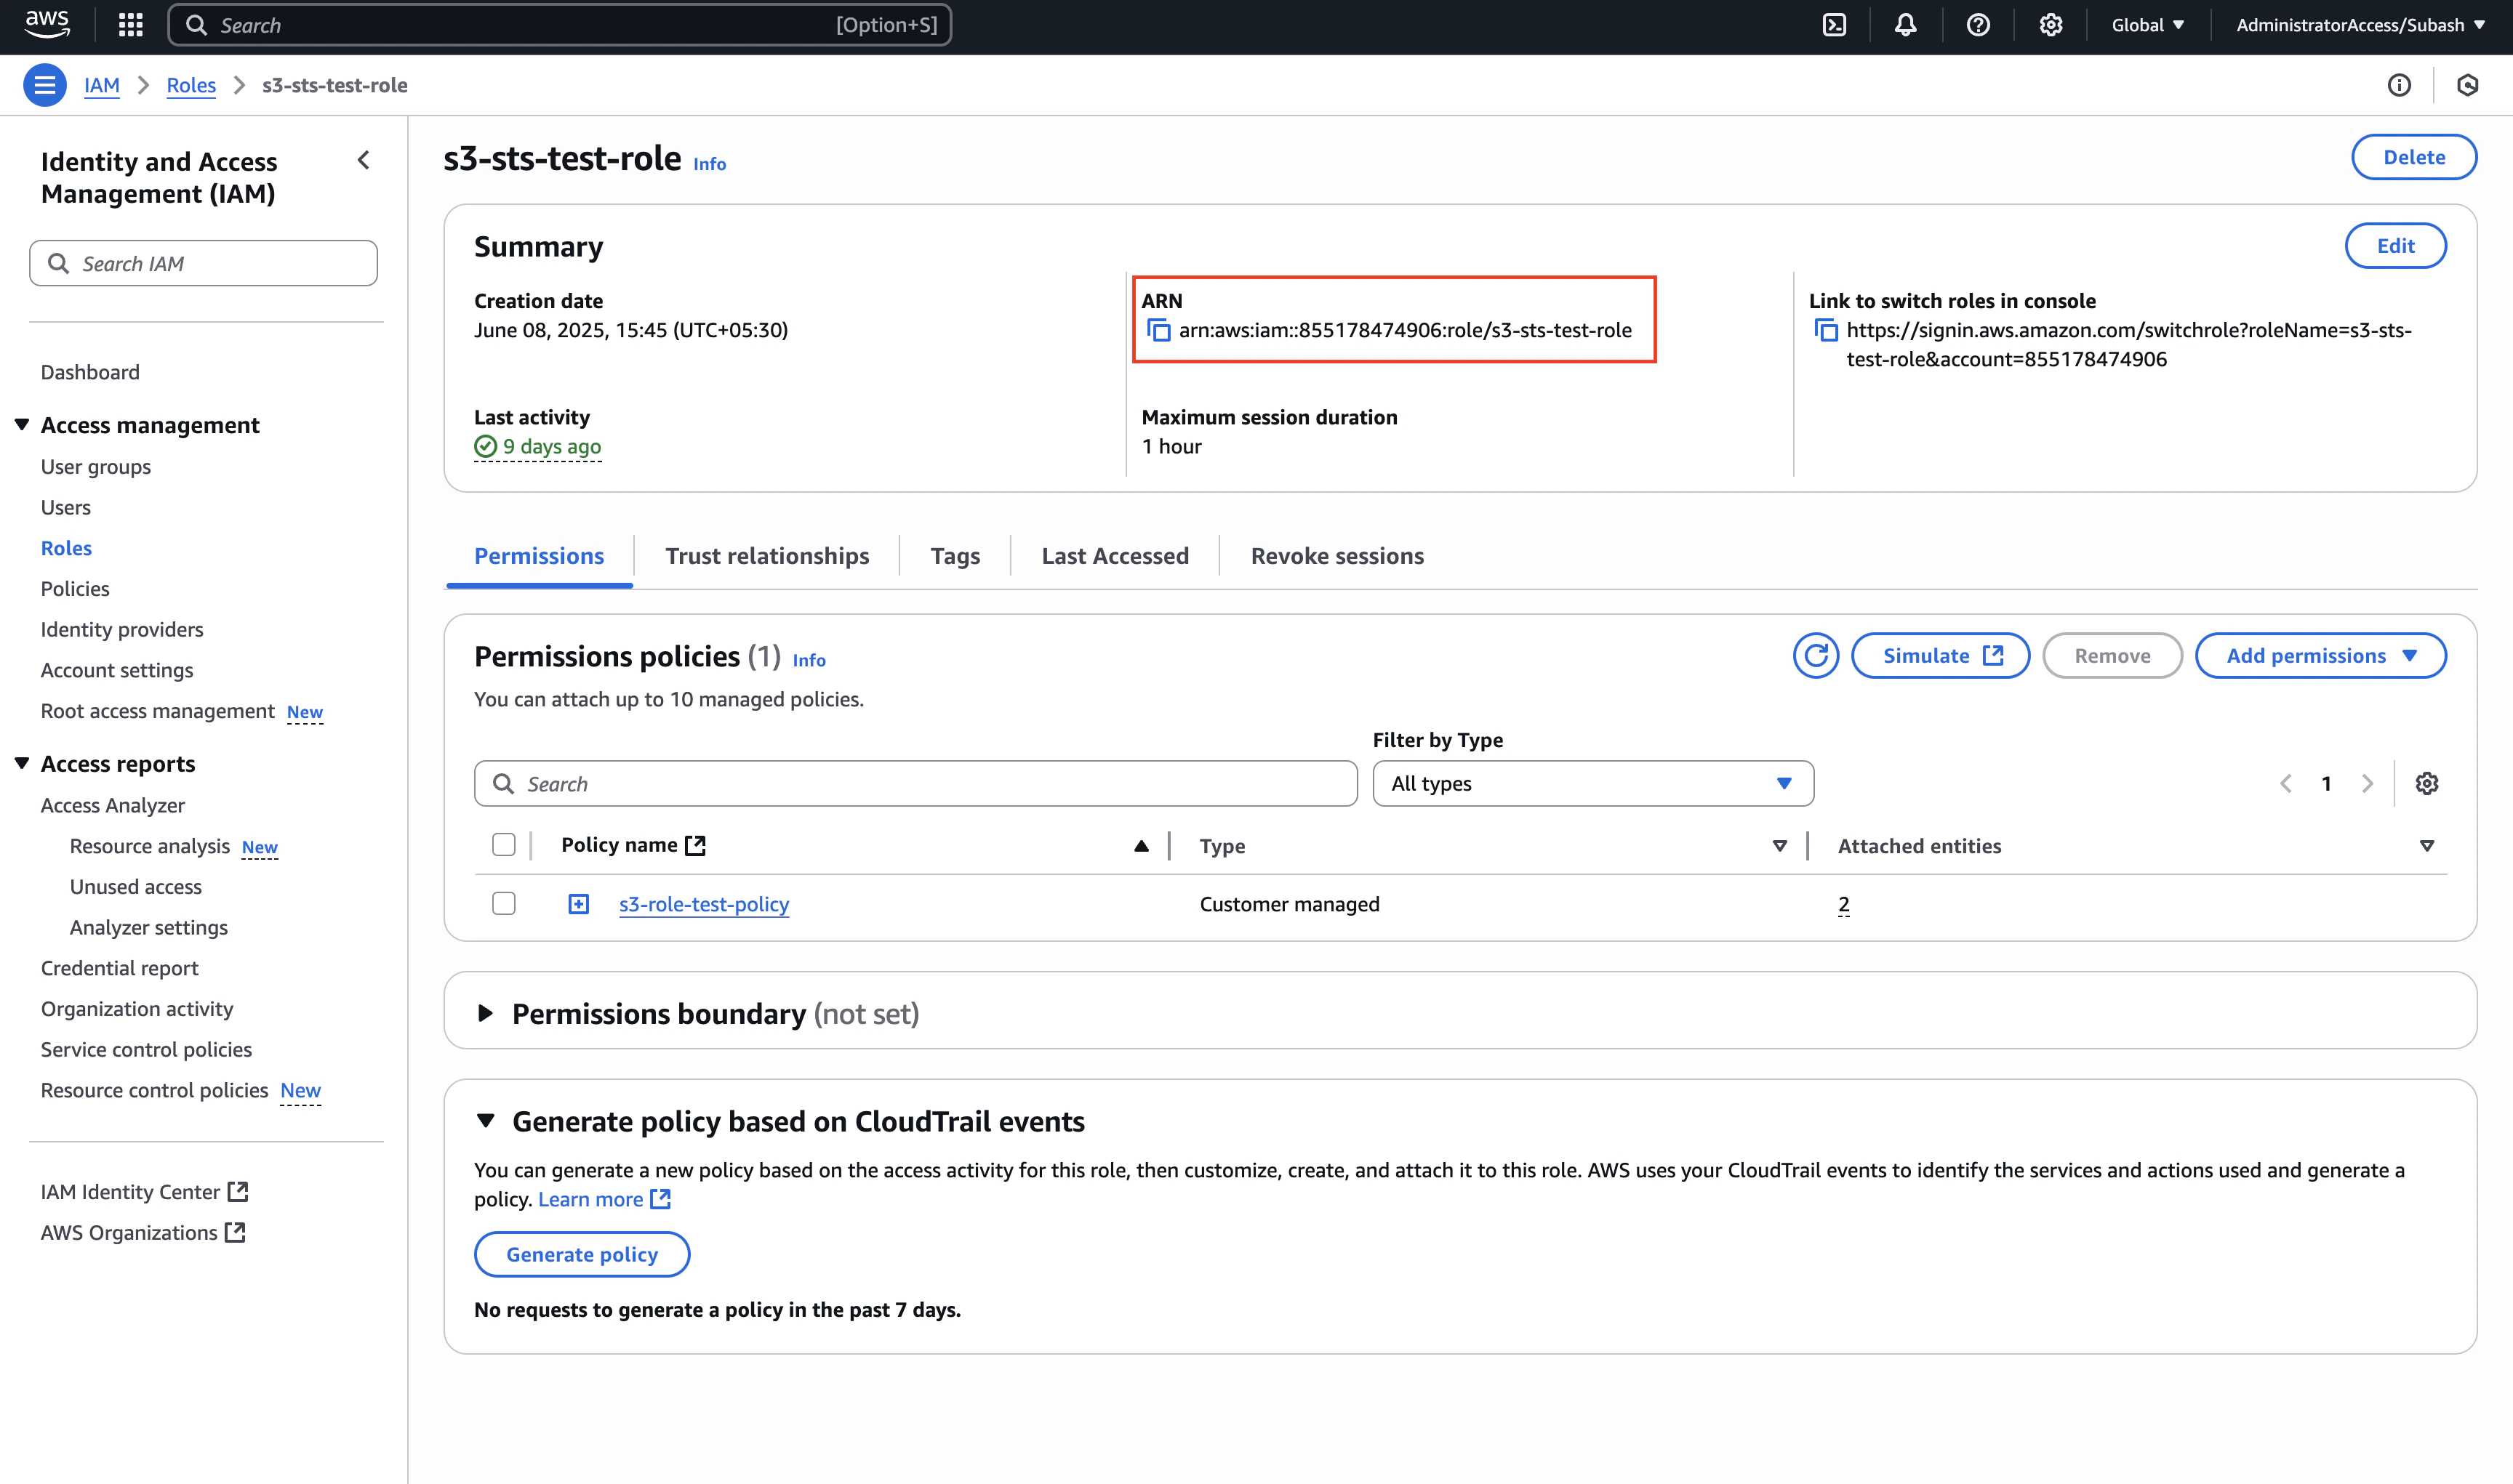Switch to the Last Accessed tab
Screen dimensions: 2513x1484
[x=1115, y=556]
